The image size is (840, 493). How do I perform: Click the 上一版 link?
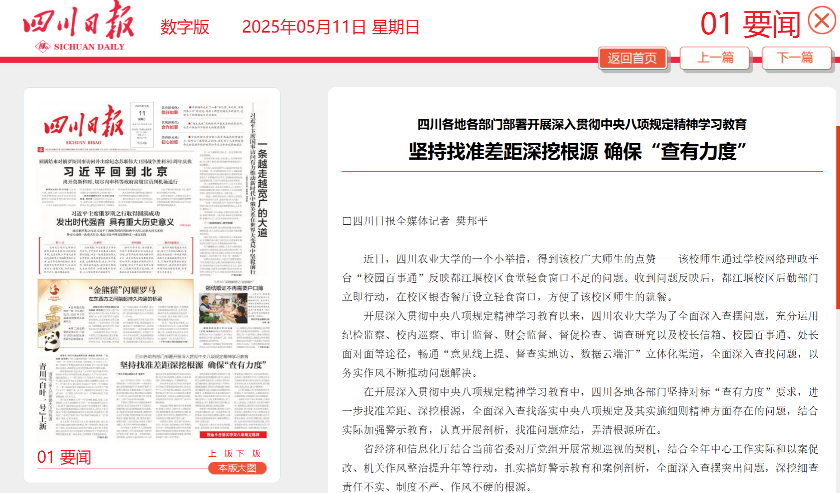[221, 453]
